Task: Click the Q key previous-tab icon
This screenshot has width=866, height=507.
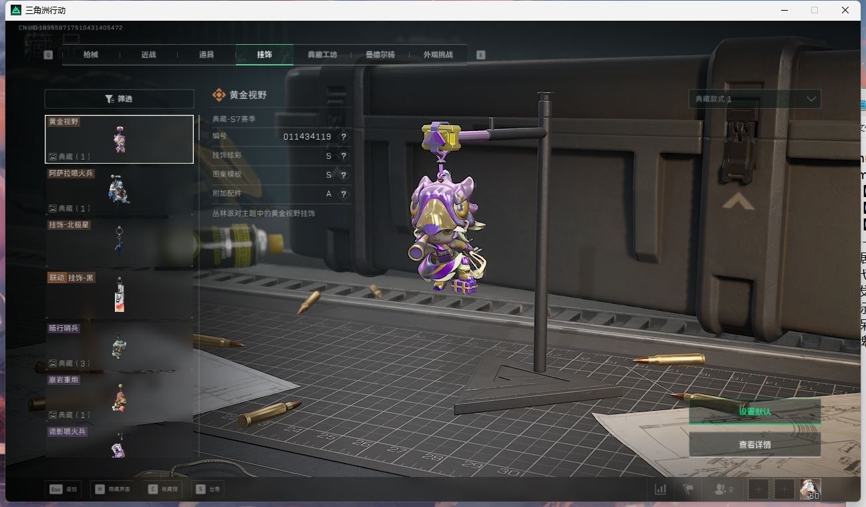Action: pyautogui.click(x=48, y=55)
